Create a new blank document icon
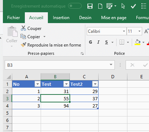This screenshot has width=149, height=132. [100, 6]
